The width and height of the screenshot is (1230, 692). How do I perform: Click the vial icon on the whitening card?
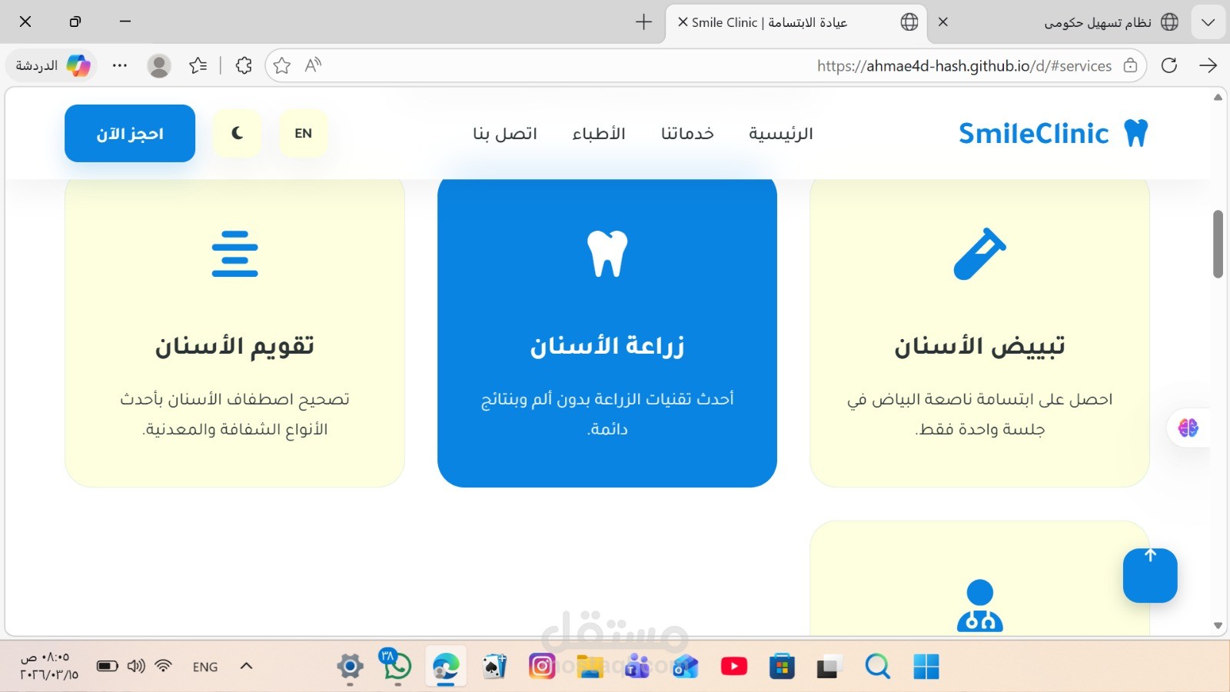point(979,254)
